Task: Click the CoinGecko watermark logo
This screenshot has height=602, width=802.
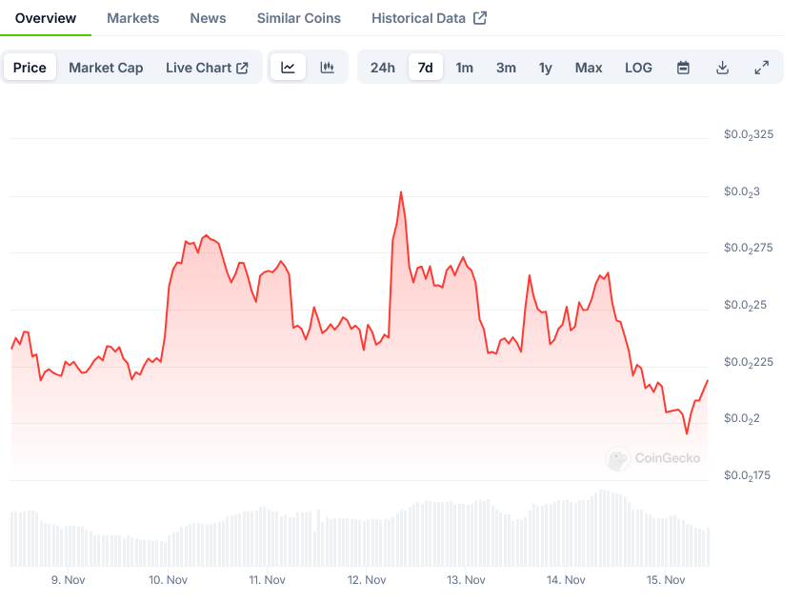Action: (653, 458)
